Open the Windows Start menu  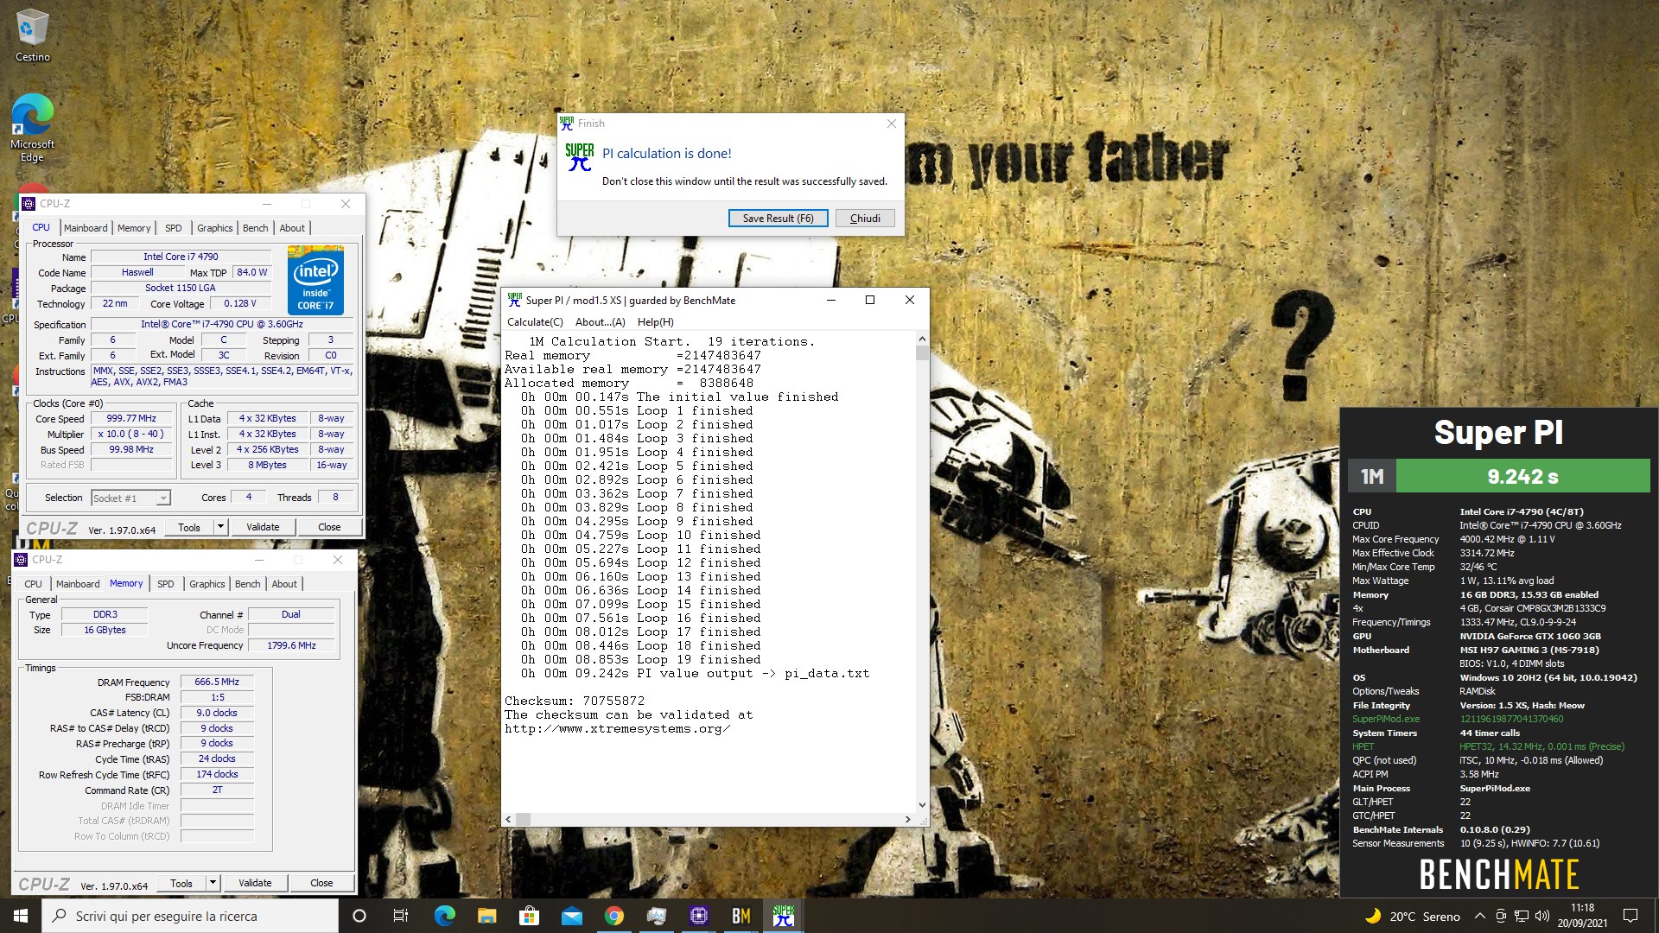coord(21,916)
